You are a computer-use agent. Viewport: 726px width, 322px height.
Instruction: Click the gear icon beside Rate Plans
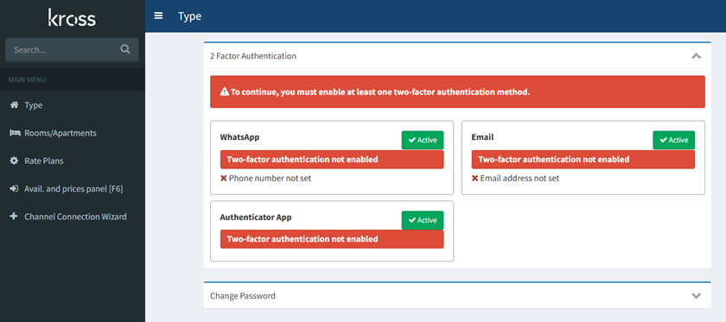(14, 161)
